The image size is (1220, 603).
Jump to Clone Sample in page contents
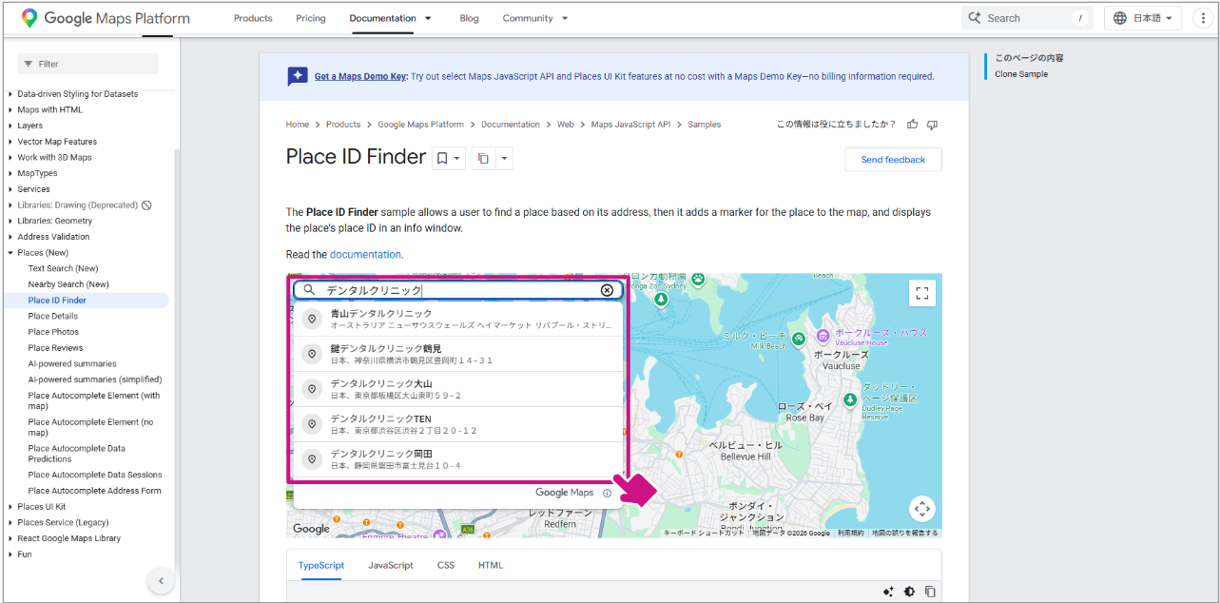[1021, 74]
